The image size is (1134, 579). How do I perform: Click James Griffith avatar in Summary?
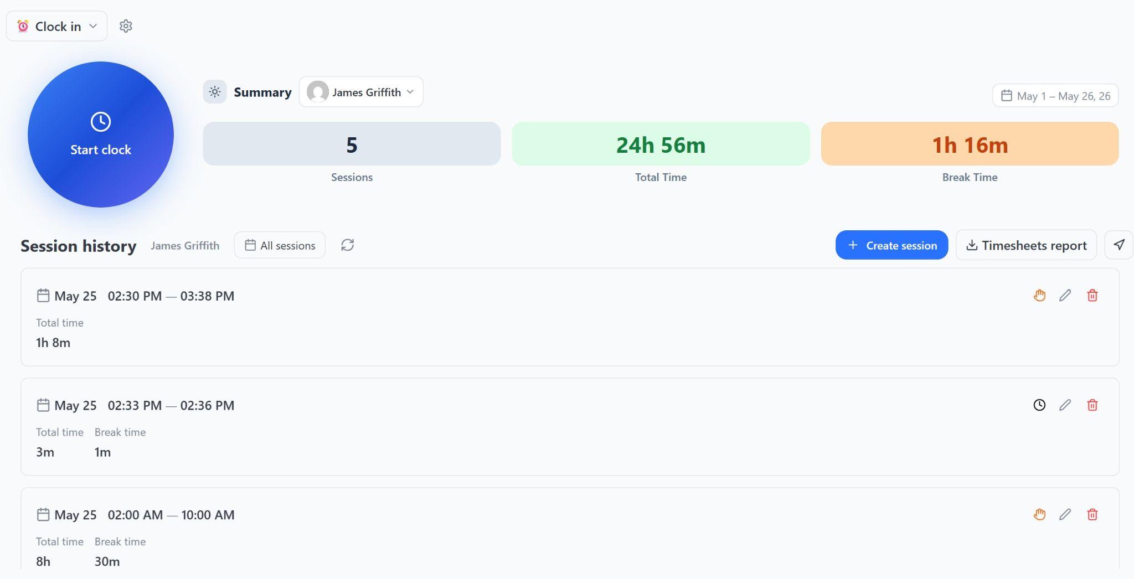pos(318,92)
